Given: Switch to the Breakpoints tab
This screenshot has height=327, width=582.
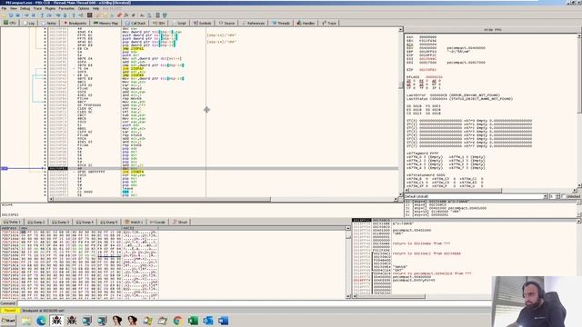Looking at the screenshot, I should [75, 23].
